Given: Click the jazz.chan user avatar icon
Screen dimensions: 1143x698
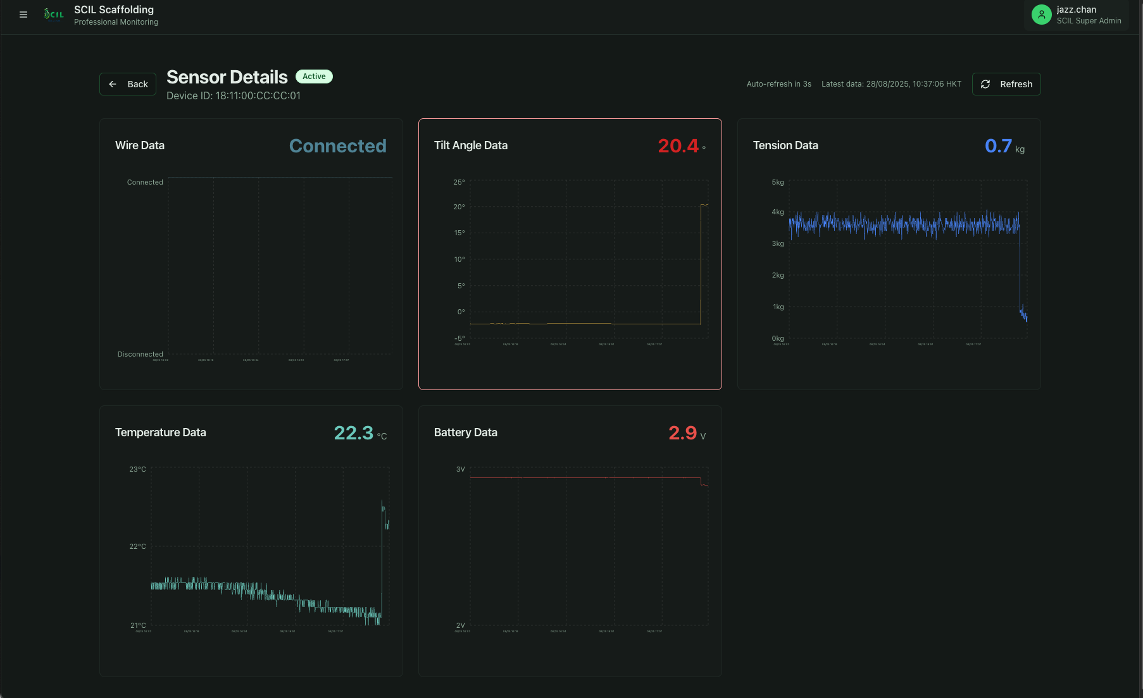Looking at the screenshot, I should 1041,15.
